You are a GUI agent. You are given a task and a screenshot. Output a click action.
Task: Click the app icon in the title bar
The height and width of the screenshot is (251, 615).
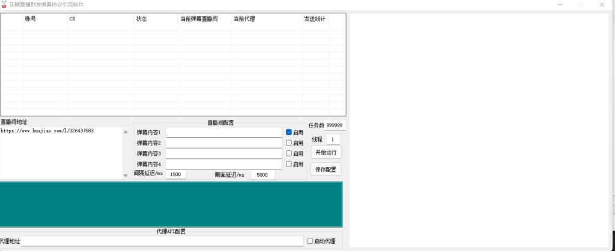coord(4,4)
